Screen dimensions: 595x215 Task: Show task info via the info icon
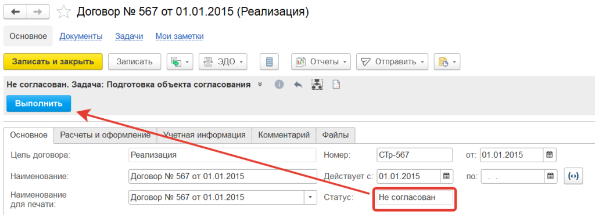pyautogui.click(x=279, y=85)
